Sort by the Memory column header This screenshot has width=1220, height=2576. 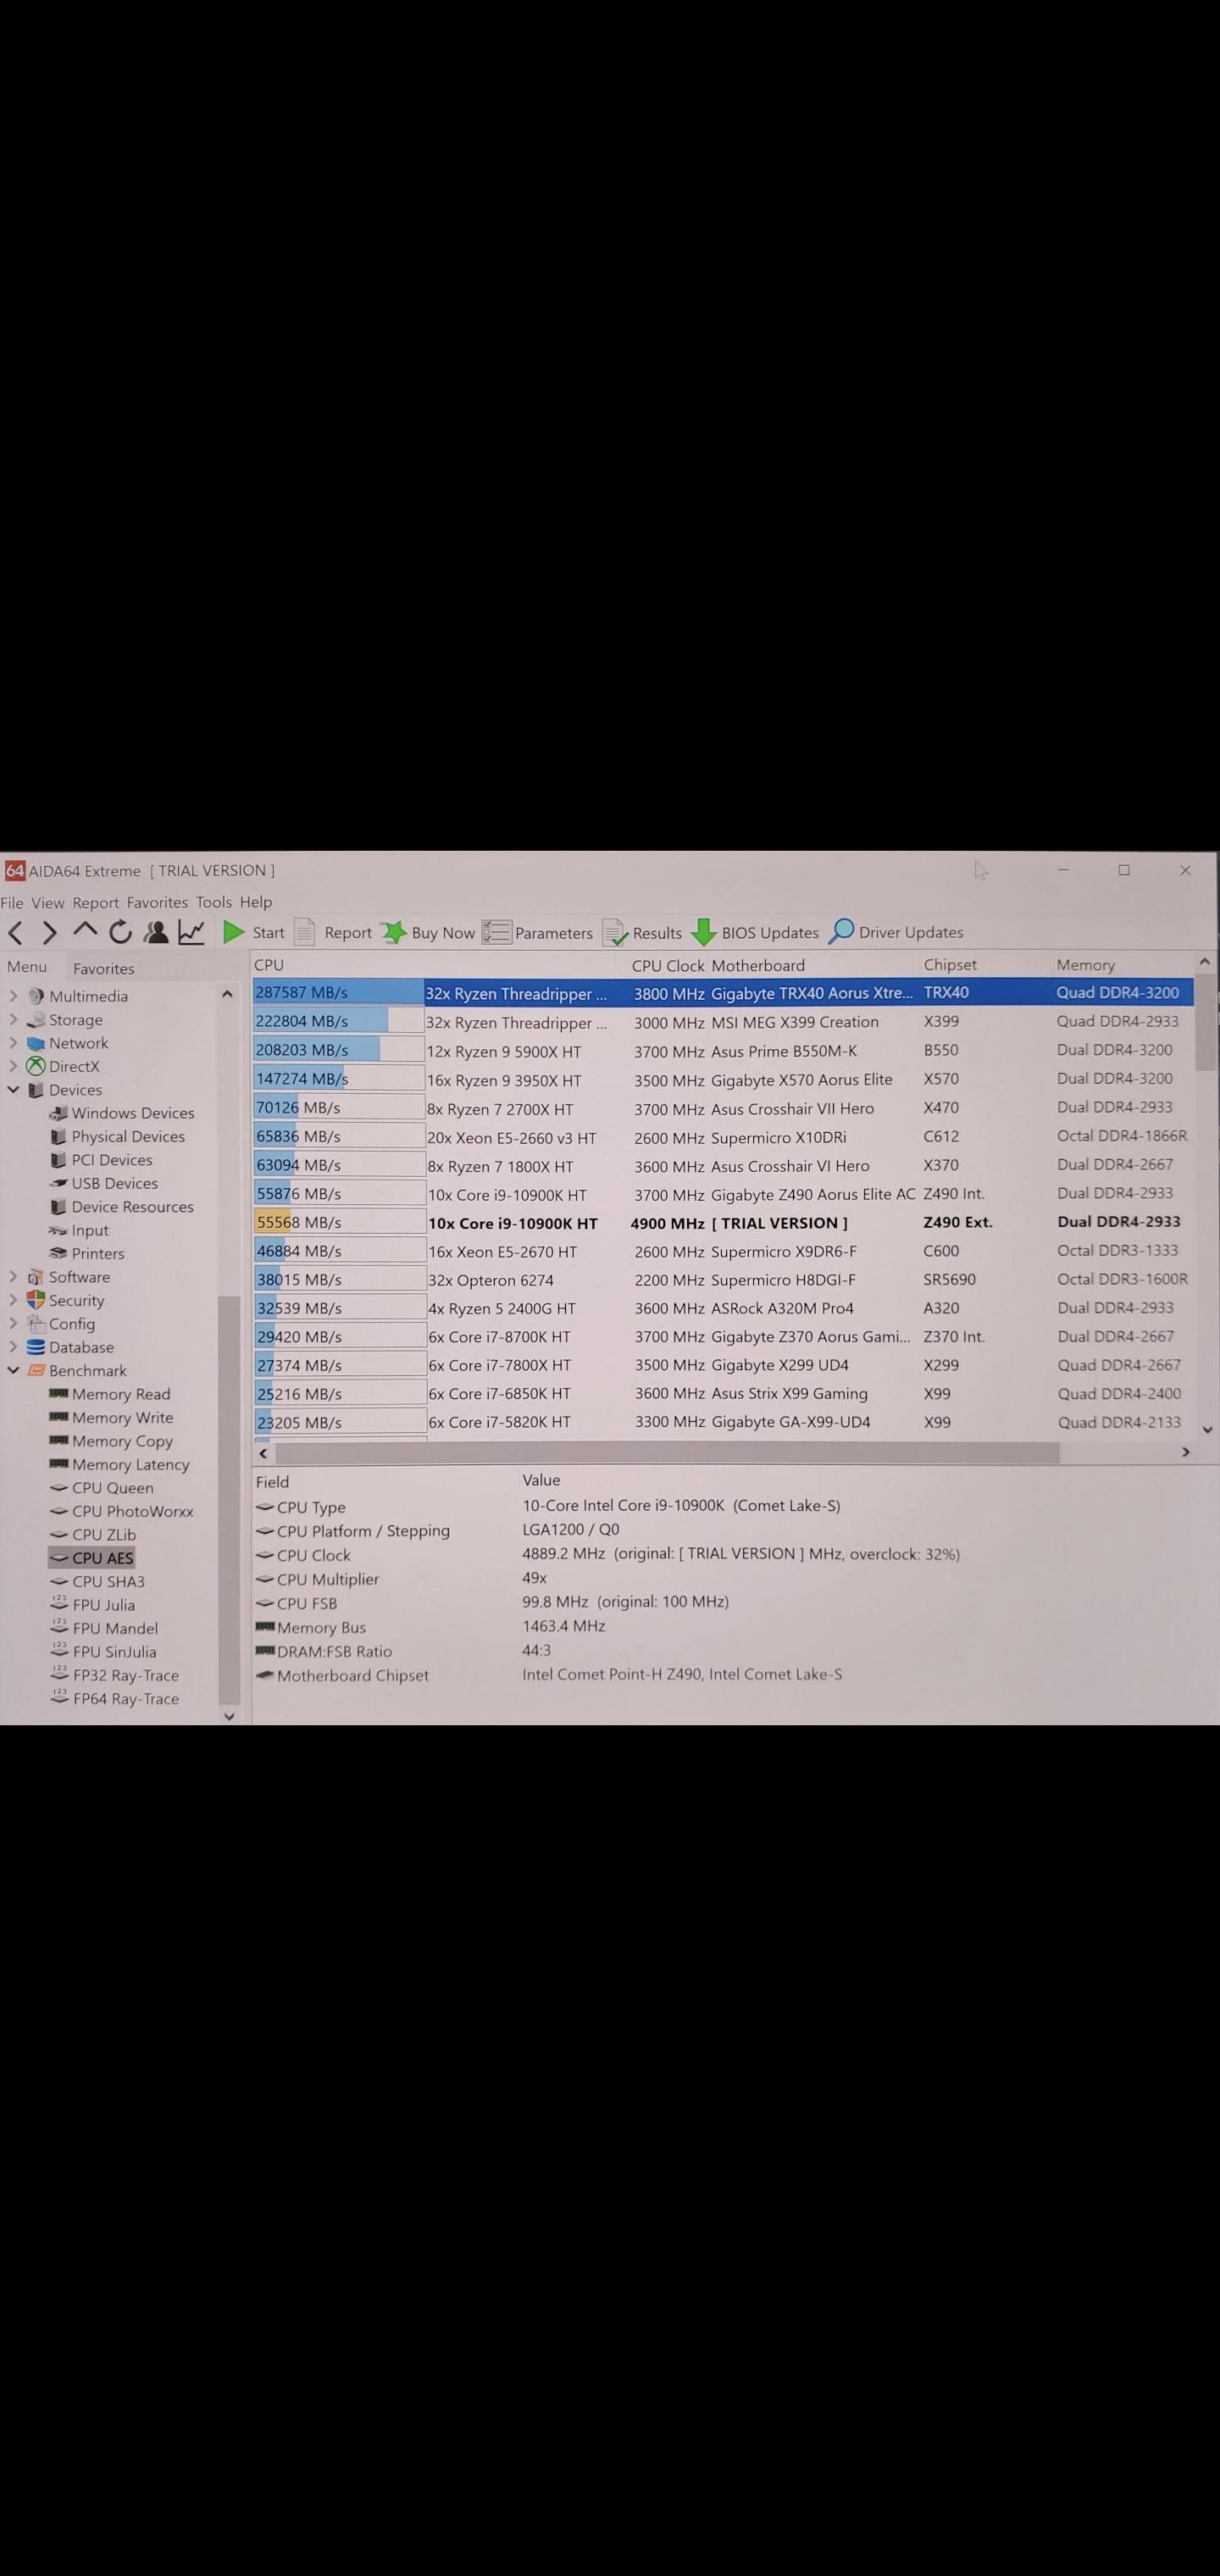click(1085, 965)
